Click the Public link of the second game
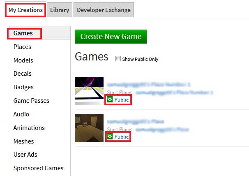This screenshot has width=249, height=176. tap(122, 137)
